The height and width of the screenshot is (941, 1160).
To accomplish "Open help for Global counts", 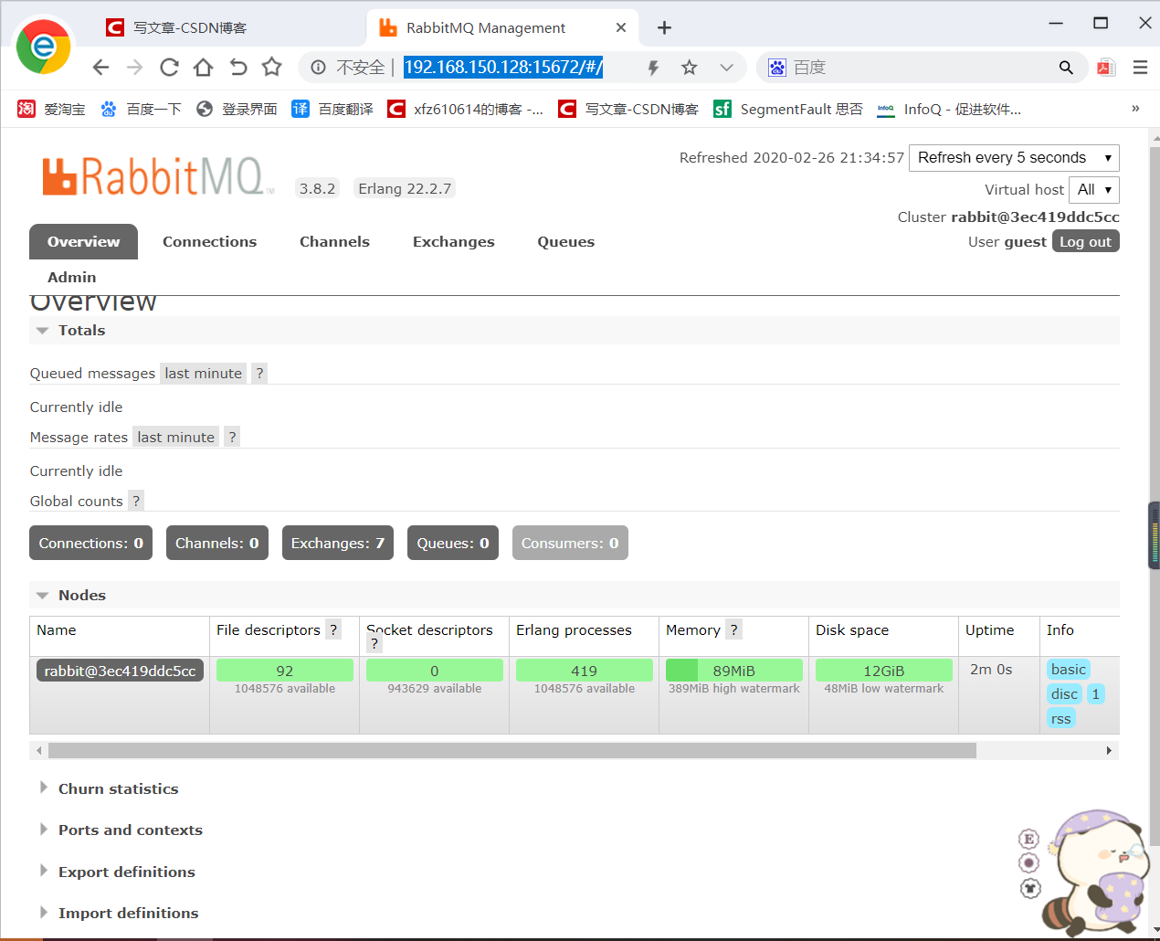I will pyautogui.click(x=135, y=501).
